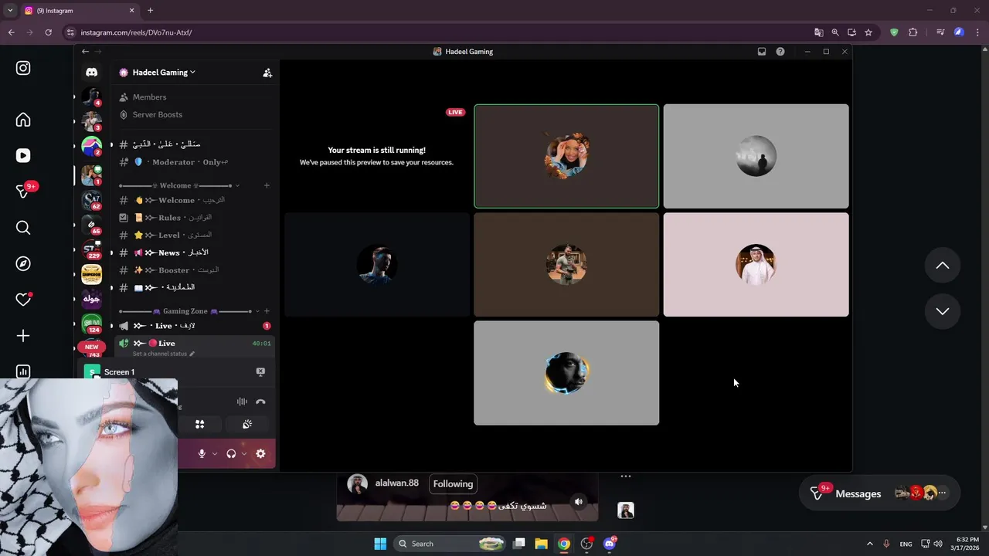This screenshot has width=989, height=556.
Task: Open the Booster channel
Action: pyautogui.click(x=195, y=270)
